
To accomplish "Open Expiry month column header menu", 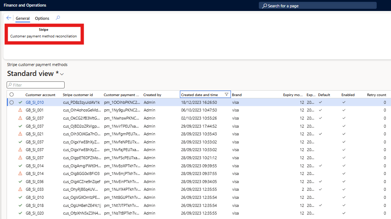I will point(293,95).
